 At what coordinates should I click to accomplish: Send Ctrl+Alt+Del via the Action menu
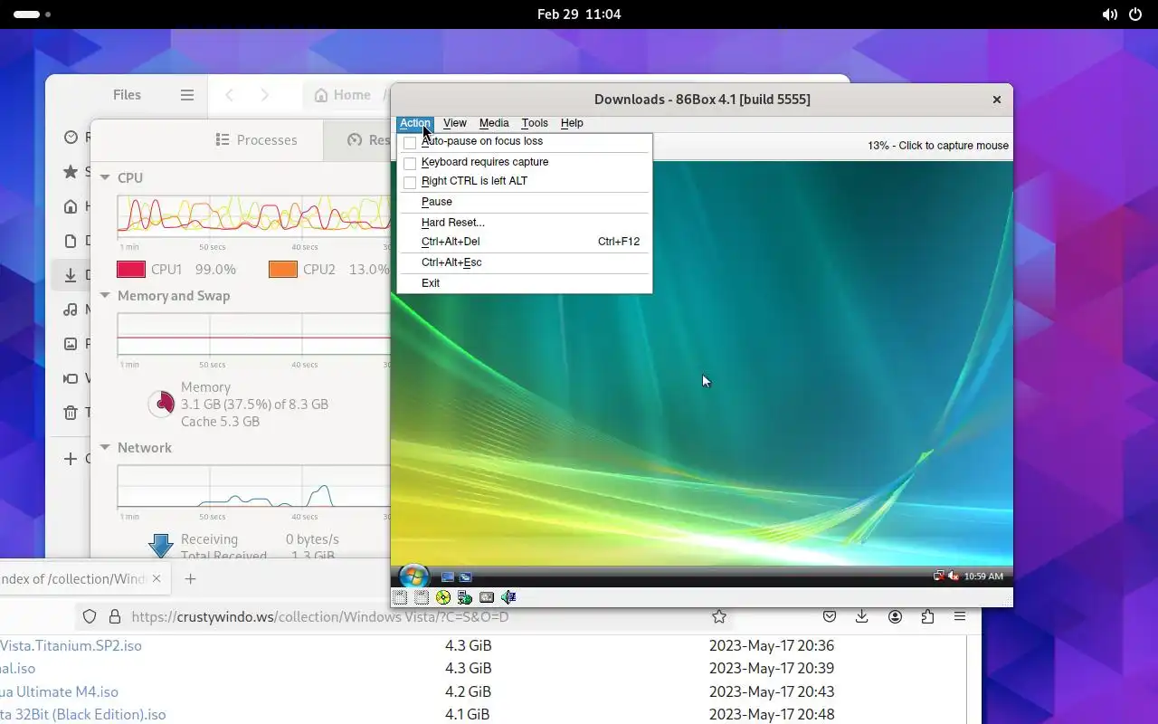525,242
